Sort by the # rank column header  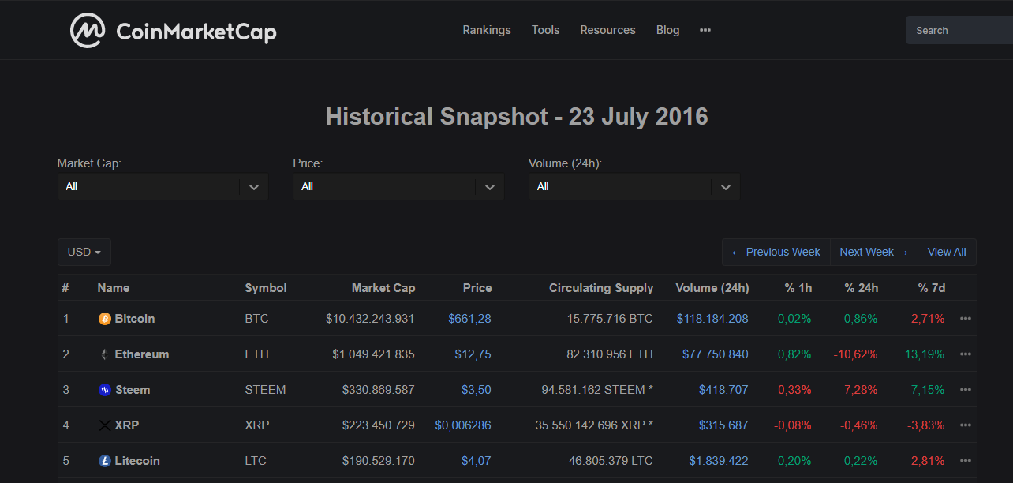point(65,288)
